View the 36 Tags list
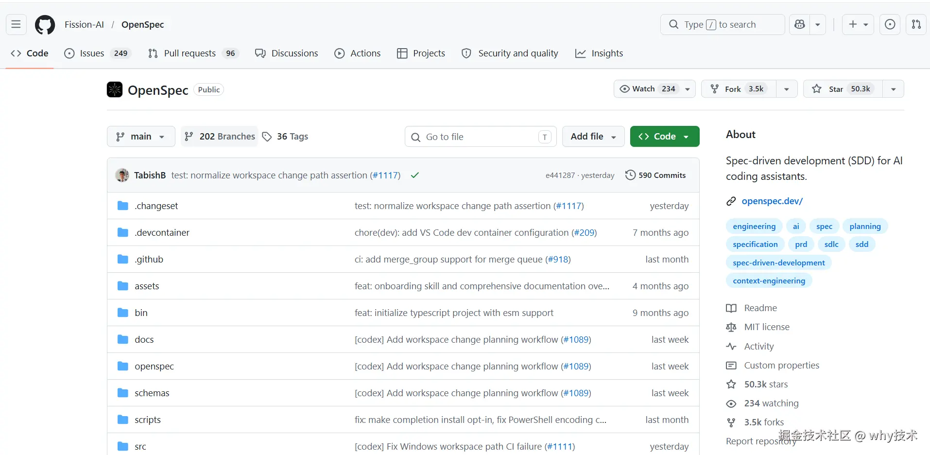This screenshot has height=455, width=930. pos(285,137)
